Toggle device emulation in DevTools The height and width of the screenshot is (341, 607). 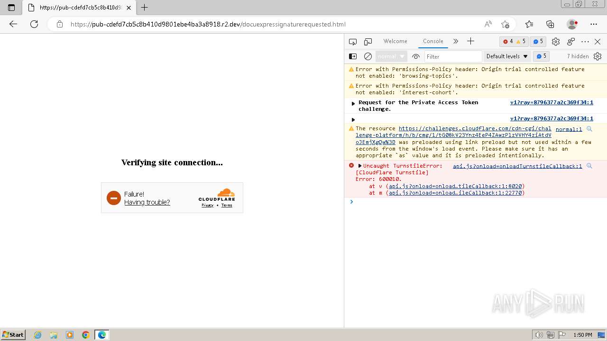click(368, 42)
